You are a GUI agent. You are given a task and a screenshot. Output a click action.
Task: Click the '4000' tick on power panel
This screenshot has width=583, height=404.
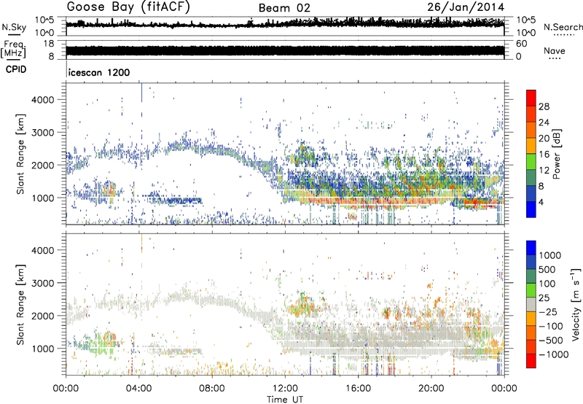43,100
